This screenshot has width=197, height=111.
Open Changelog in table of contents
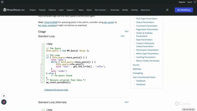coord(138,73)
